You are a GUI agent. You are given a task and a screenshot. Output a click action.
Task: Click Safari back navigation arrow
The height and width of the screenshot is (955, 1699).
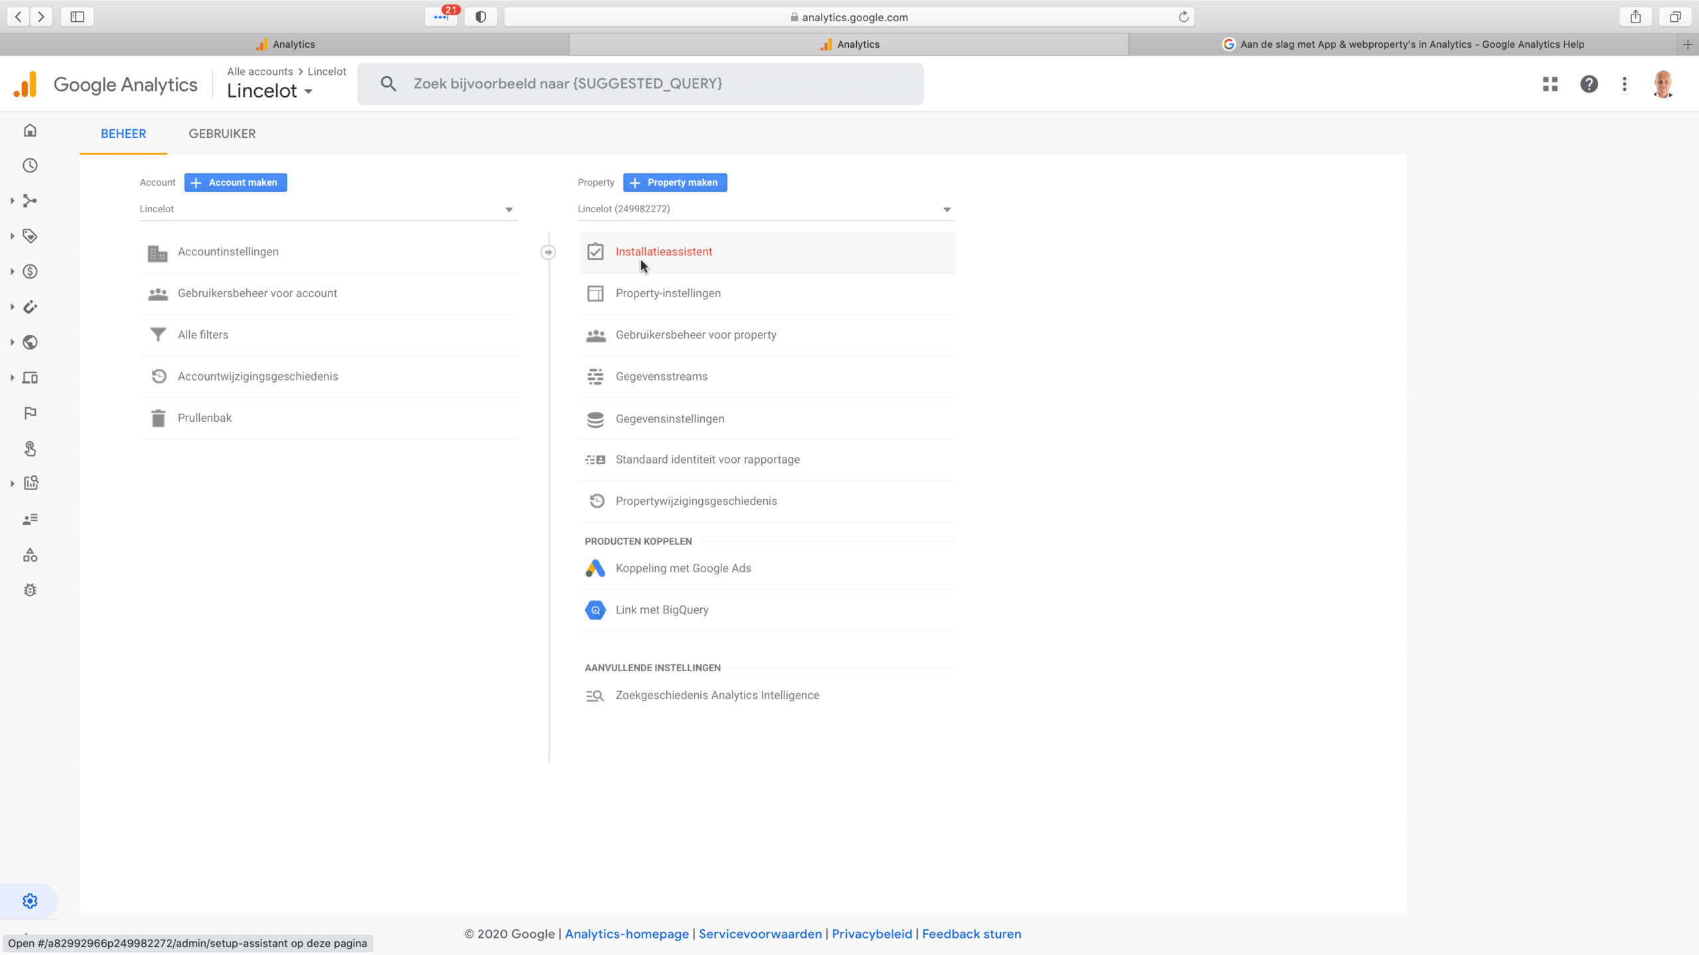tap(19, 17)
